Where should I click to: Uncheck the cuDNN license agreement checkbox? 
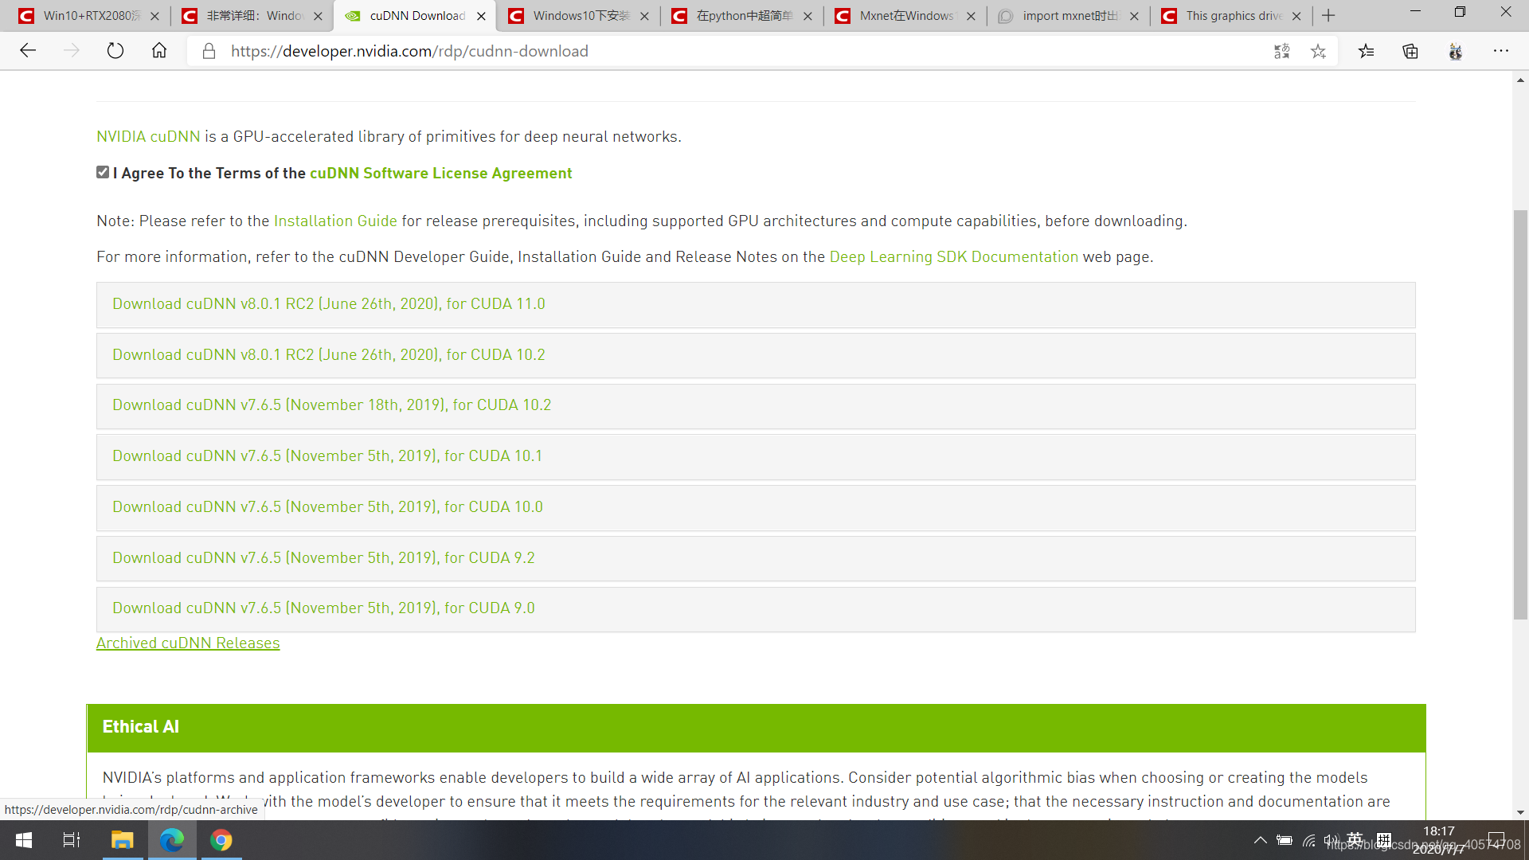(103, 172)
